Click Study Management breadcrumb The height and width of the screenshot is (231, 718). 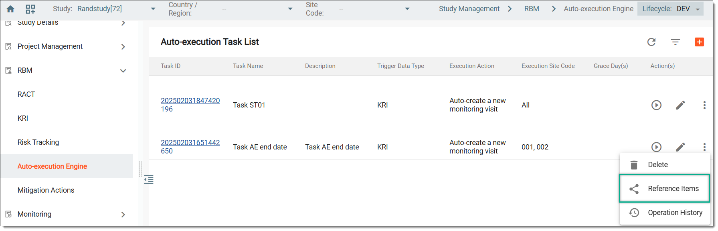pos(469,9)
